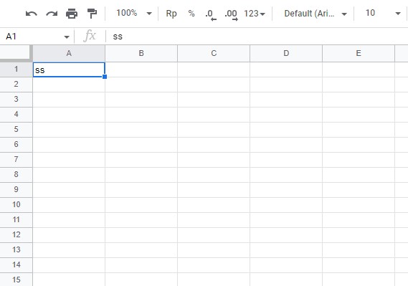Click the select-all corner box

(16, 53)
